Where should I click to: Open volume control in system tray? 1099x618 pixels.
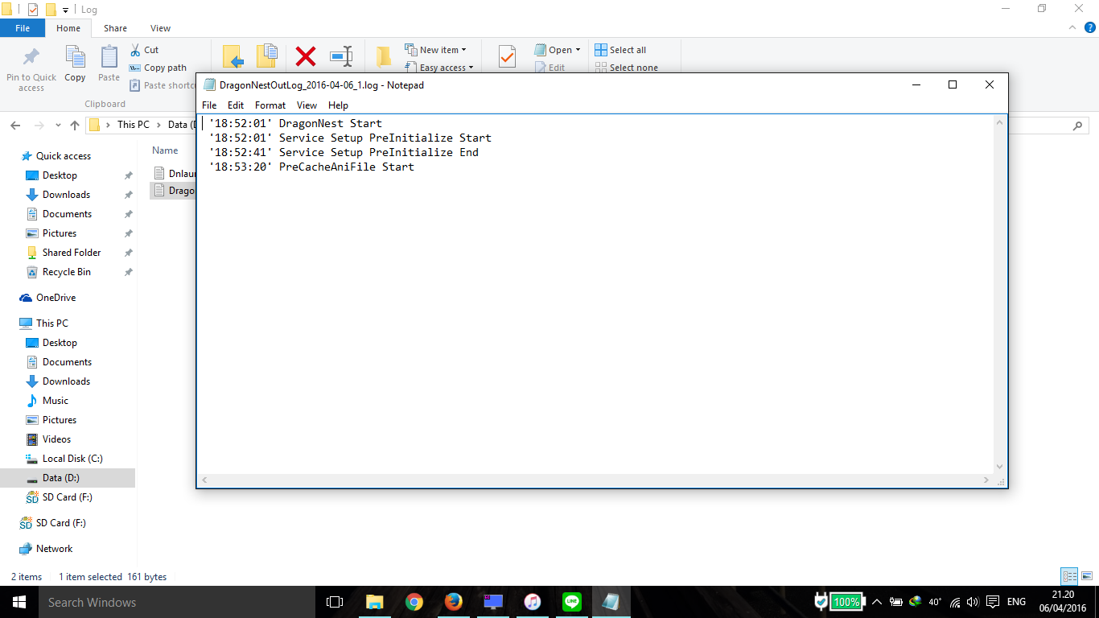pyautogui.click(x=973, y=602)
